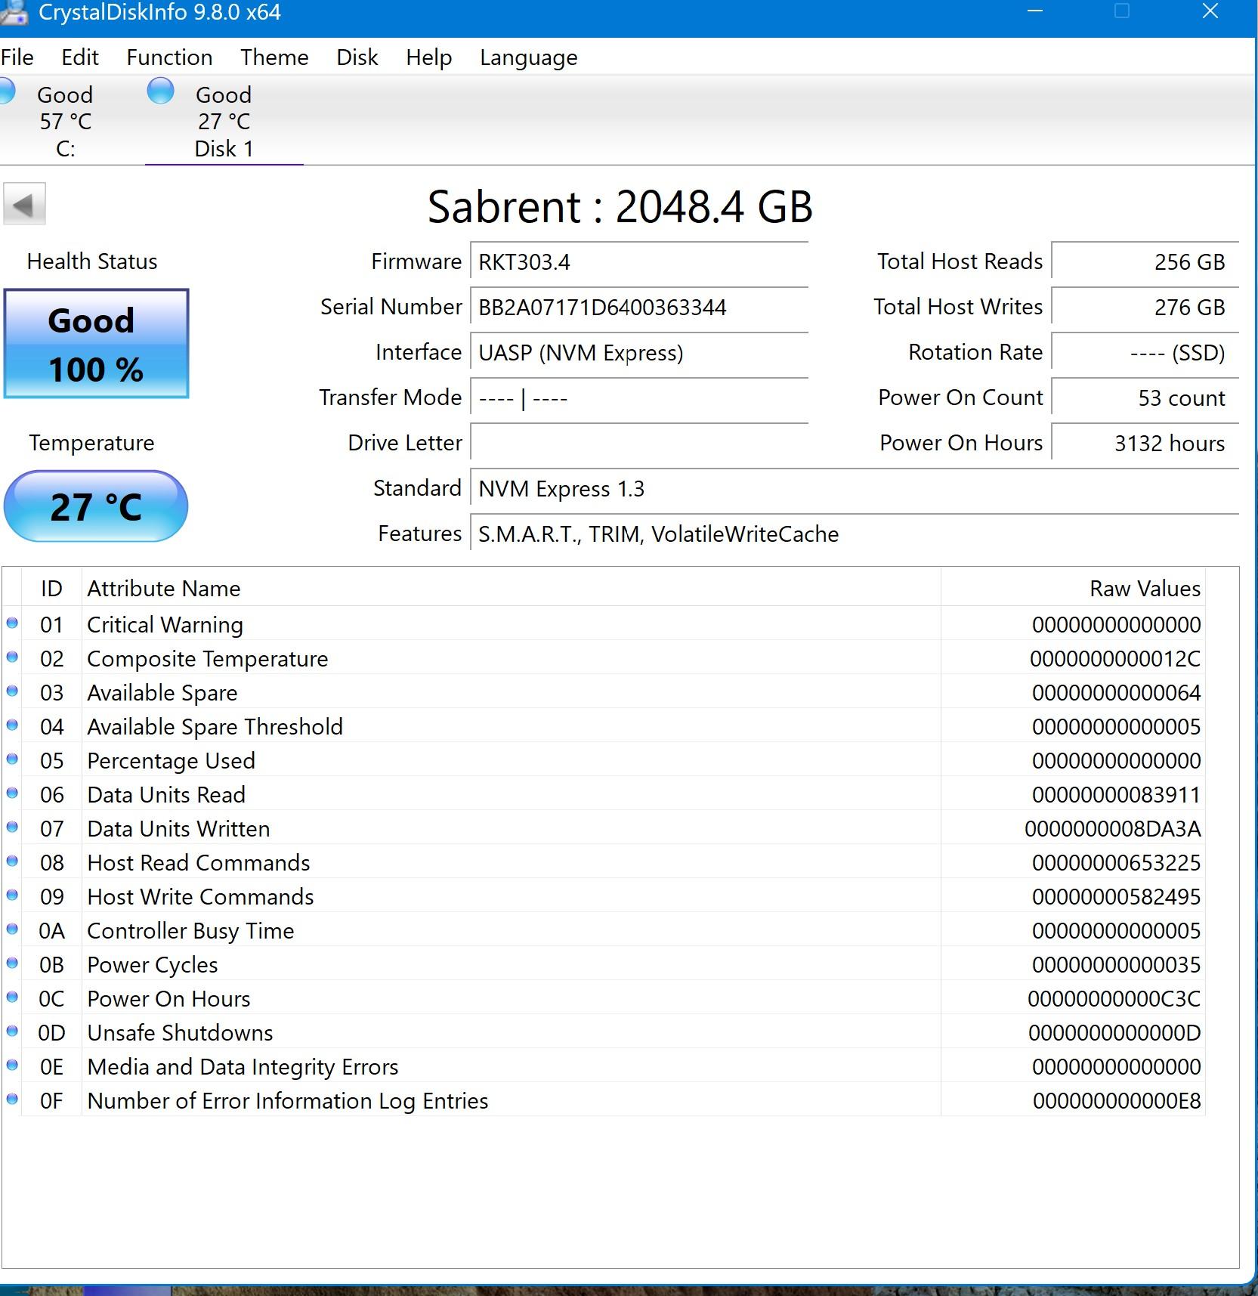
Task: Open the Edit menu
Action: pyautogui.click(x=80, y=57)
